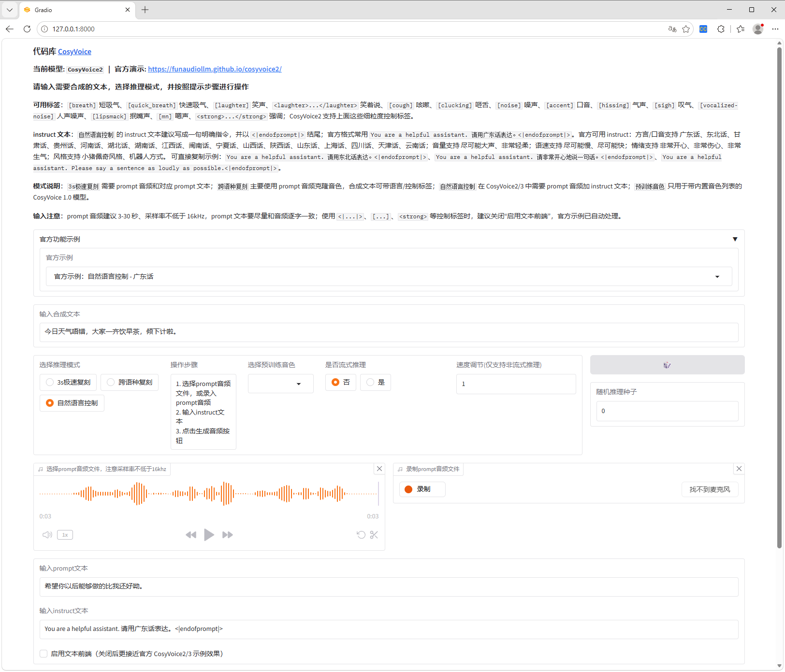The image size is (785, 672).
Task: Collapse the 官方功能示例 accordion
Action: (x=735, y=239)
